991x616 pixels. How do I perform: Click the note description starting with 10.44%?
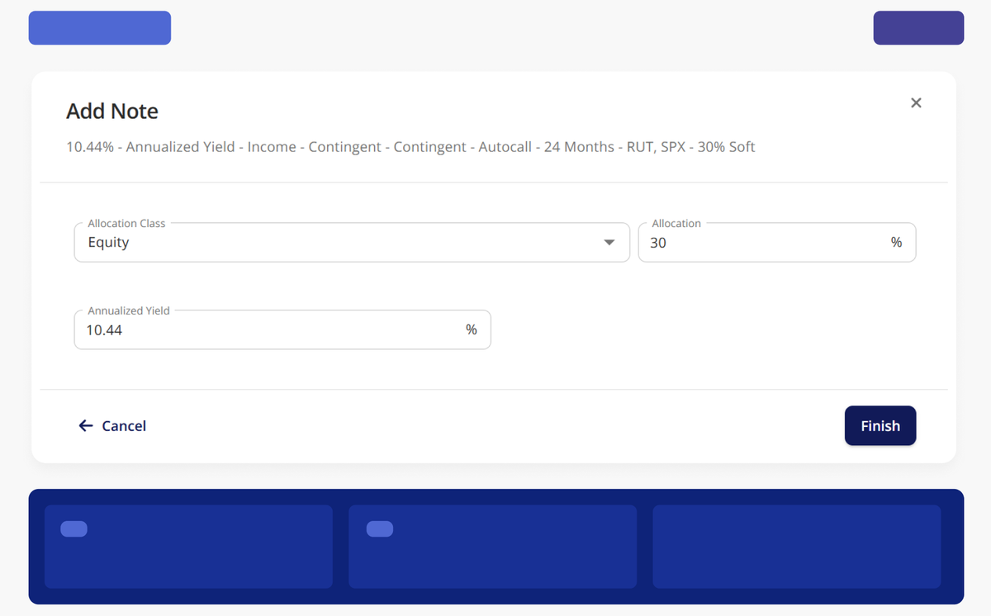click(x=410, y=147)
